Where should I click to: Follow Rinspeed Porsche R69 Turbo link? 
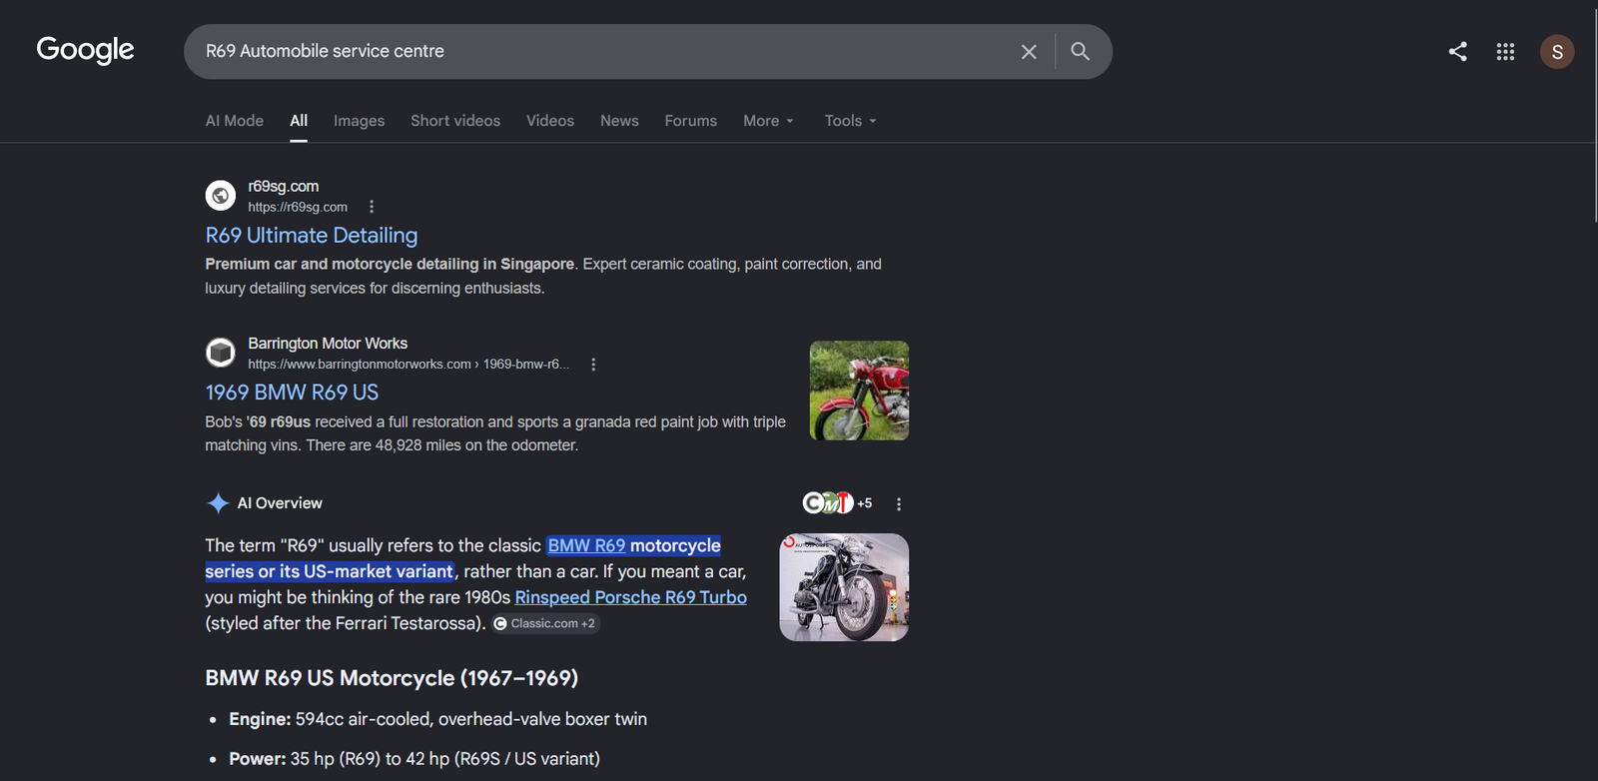631,597
